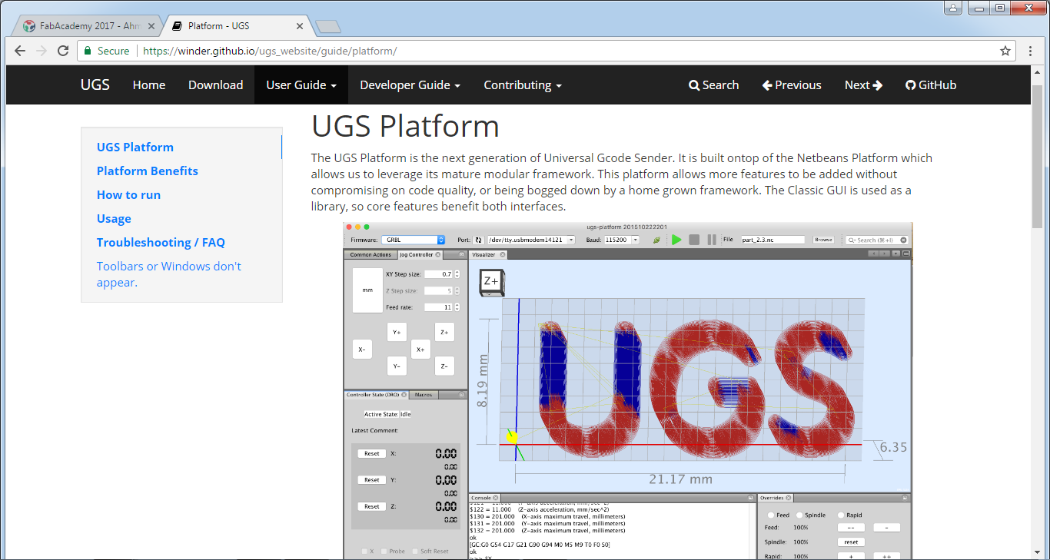Open Chrome three-dot menu
This screenshot has height=560, width=1050.
1031,51
